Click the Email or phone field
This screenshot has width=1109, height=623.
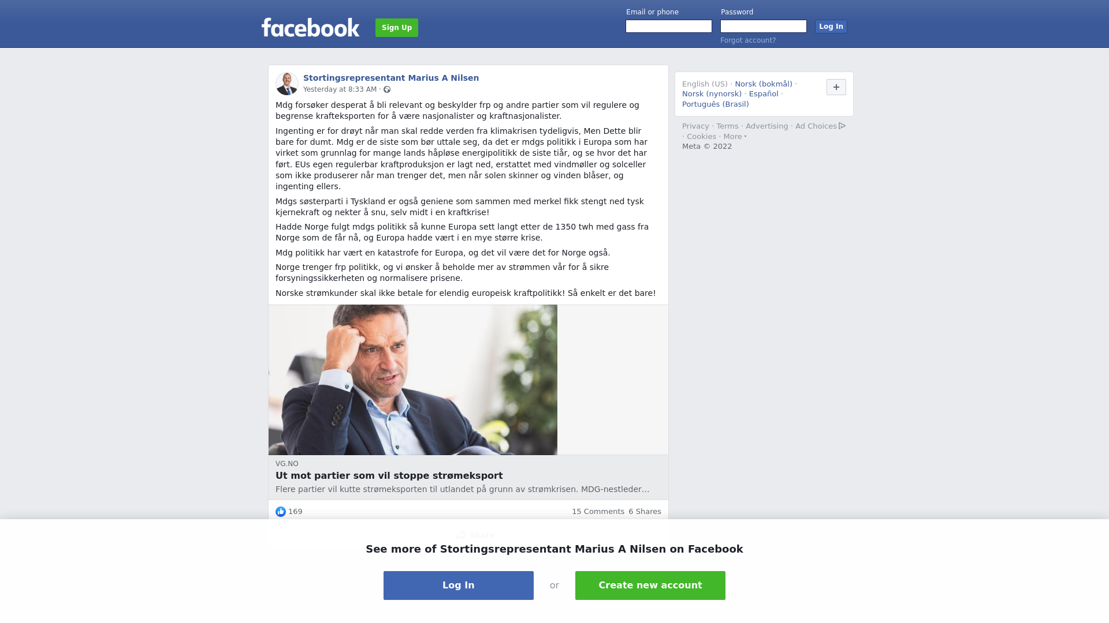point(669,27)
